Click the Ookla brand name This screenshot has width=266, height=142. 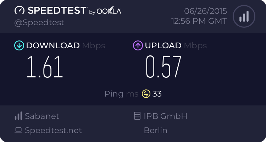[x=109, y=11]
